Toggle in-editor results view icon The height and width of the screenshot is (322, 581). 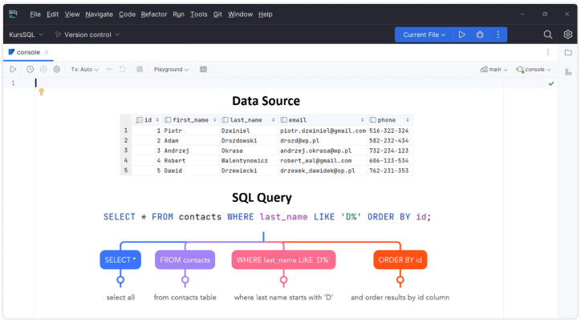click(x=203, y=70)
